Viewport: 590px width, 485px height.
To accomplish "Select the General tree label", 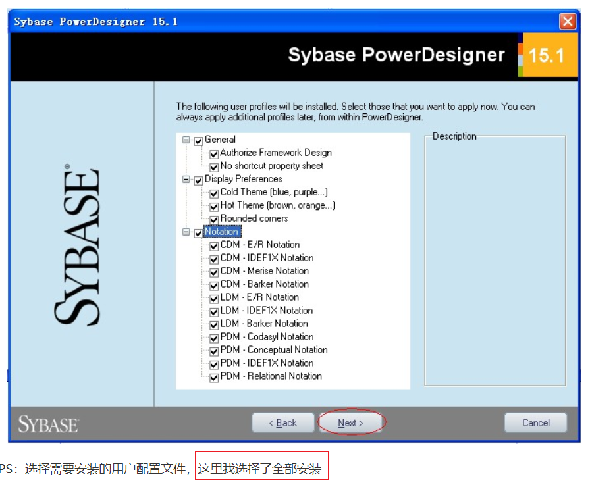I will coord(220,140).
